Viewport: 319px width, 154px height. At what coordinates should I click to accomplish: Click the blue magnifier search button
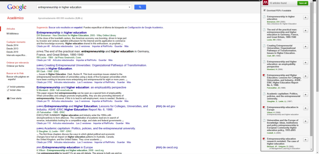(140, 7)
